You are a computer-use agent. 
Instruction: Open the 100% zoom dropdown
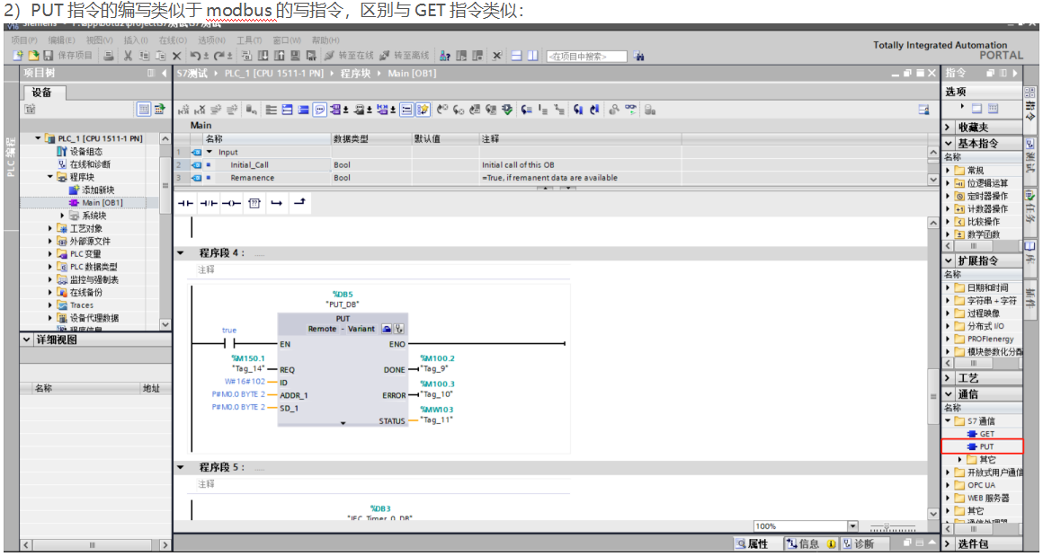click(853, 526)
